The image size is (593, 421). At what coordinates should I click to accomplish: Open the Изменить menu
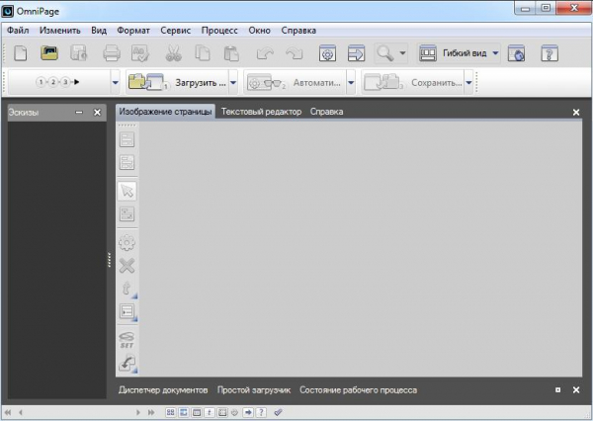[59, 31]
